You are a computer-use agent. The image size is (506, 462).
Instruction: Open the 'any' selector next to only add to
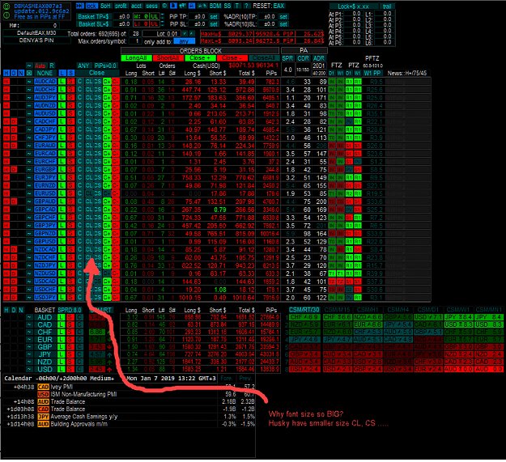[x=184, y=41]
